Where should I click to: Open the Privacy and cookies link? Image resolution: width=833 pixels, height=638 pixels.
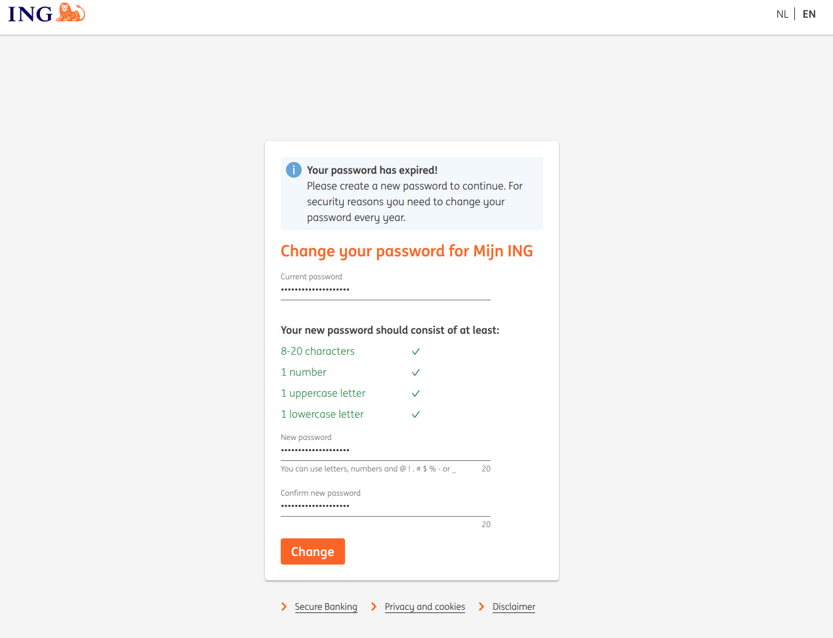pos(425,607)
